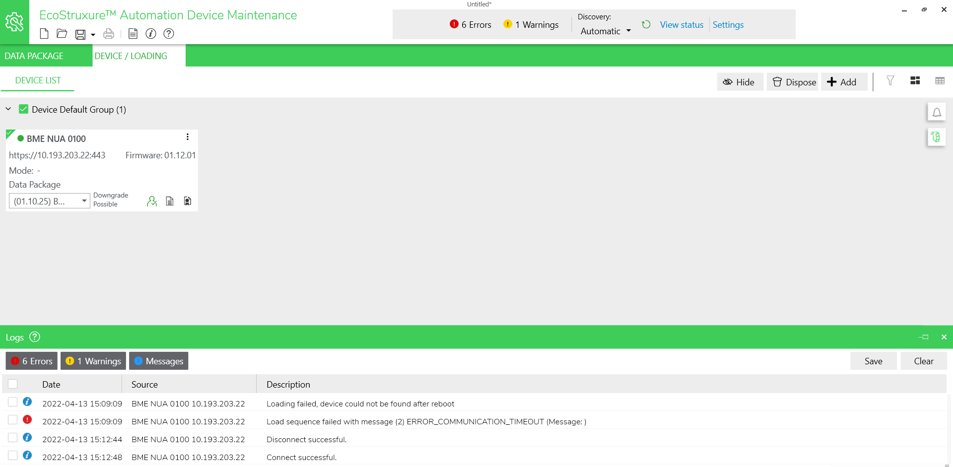
Task: Open the document report icon in toolbar
Action: 133,34
